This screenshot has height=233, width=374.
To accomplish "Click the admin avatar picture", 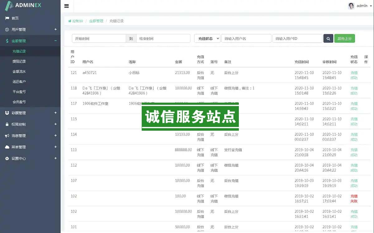I will 351,6.
